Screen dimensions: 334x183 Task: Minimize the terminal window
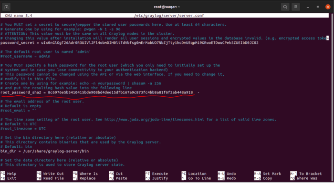click(x=308, y=7)
